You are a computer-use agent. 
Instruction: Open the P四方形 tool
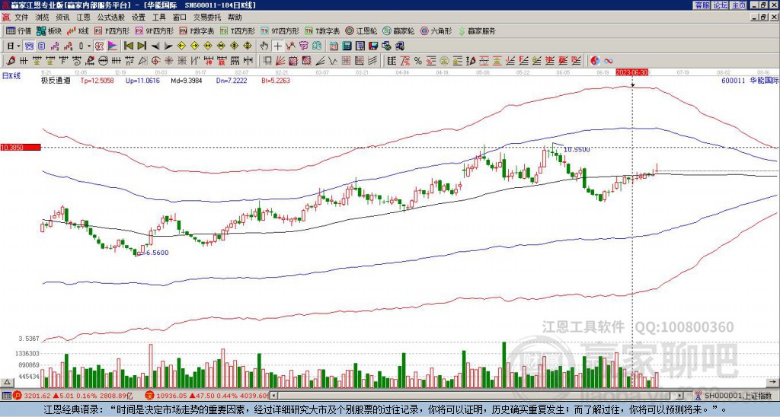click(112, 30)
